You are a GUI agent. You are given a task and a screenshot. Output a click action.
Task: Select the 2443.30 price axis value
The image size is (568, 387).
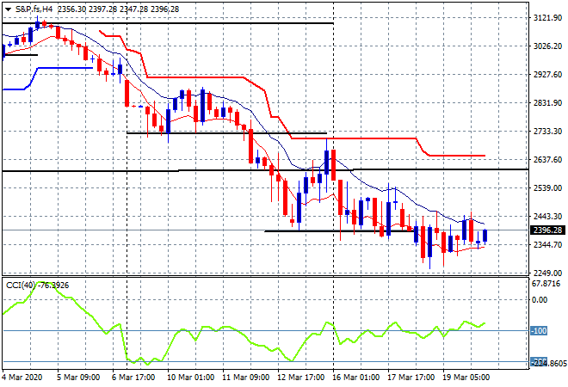547,216
